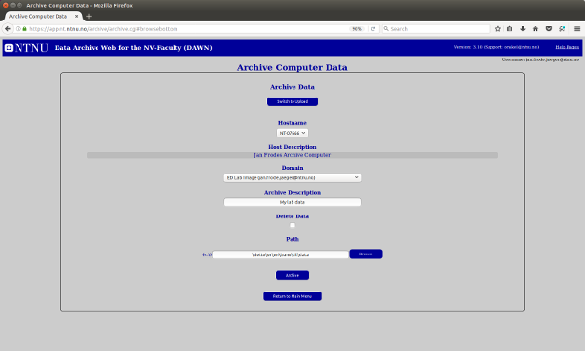
Task: Click Return to Main Menu button
Action: [x=292, y=296]
